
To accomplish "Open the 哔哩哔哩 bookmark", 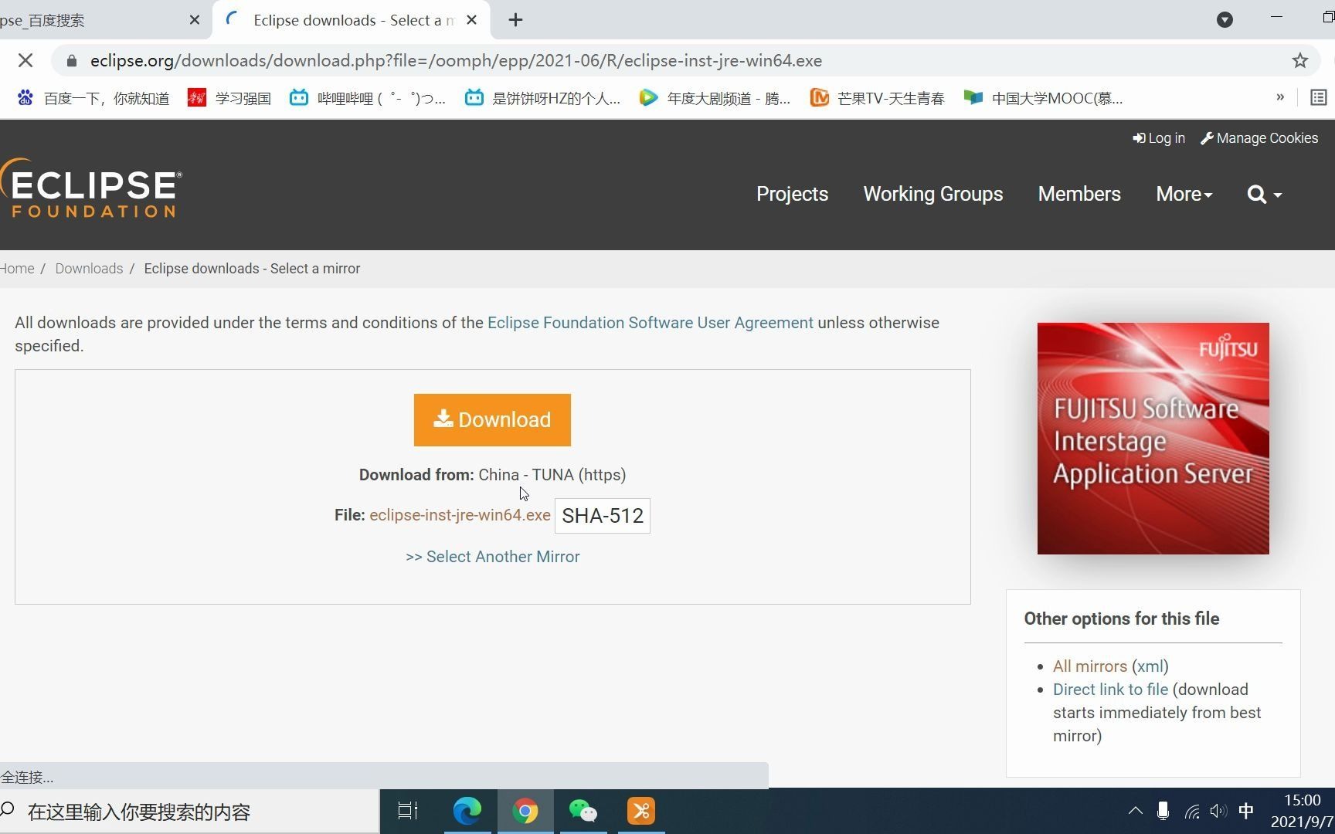I will (x=368, y=98).
